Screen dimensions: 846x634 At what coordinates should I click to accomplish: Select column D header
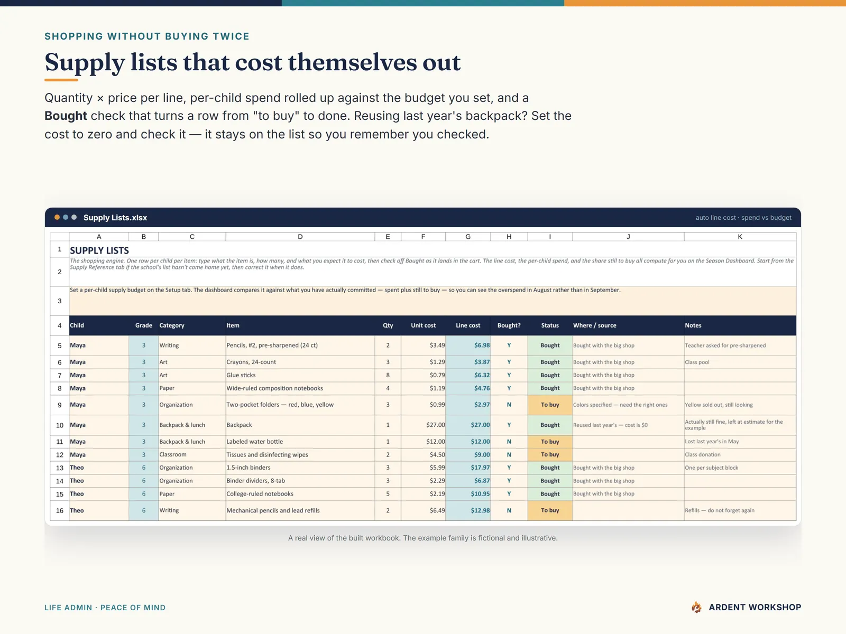click(300, 237)
